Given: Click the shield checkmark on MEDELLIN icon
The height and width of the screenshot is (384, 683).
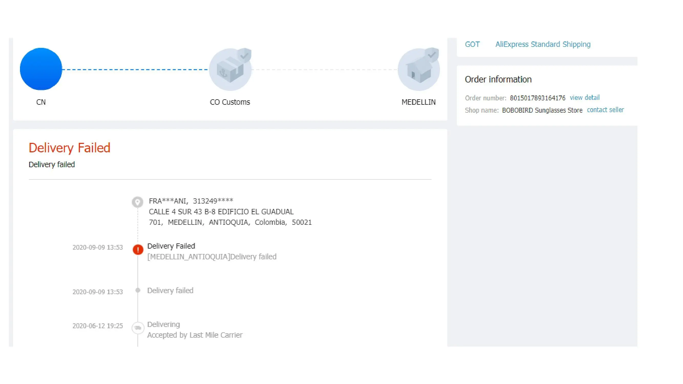Looking at the screenshot, I should (x=432, y=55).
